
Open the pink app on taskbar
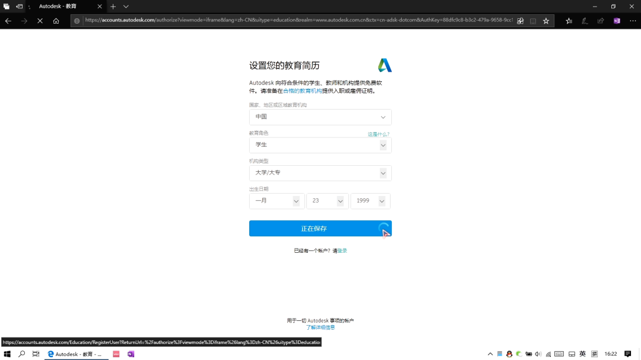[x=116, y=354]
